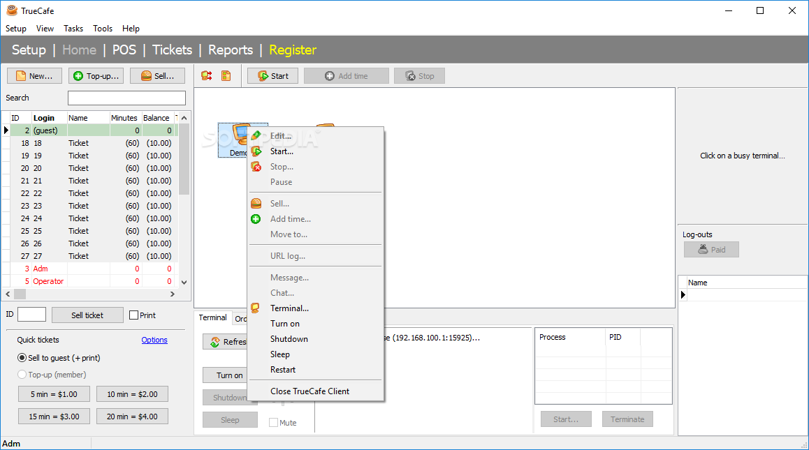This screenshot has width=809, height=450.
Task: Select the Adm row in customer list
Action: coord(92,269)
